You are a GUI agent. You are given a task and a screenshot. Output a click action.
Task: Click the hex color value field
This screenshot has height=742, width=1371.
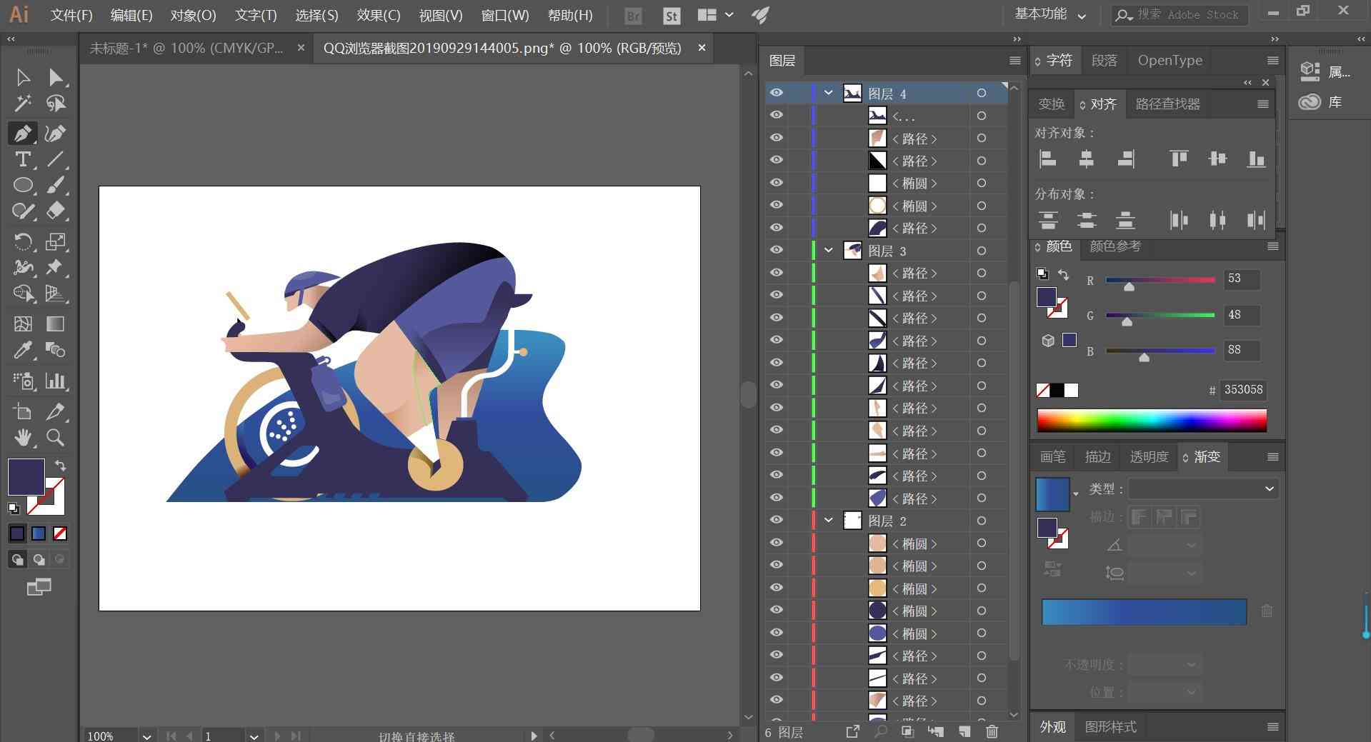(x=1243, y=390)
